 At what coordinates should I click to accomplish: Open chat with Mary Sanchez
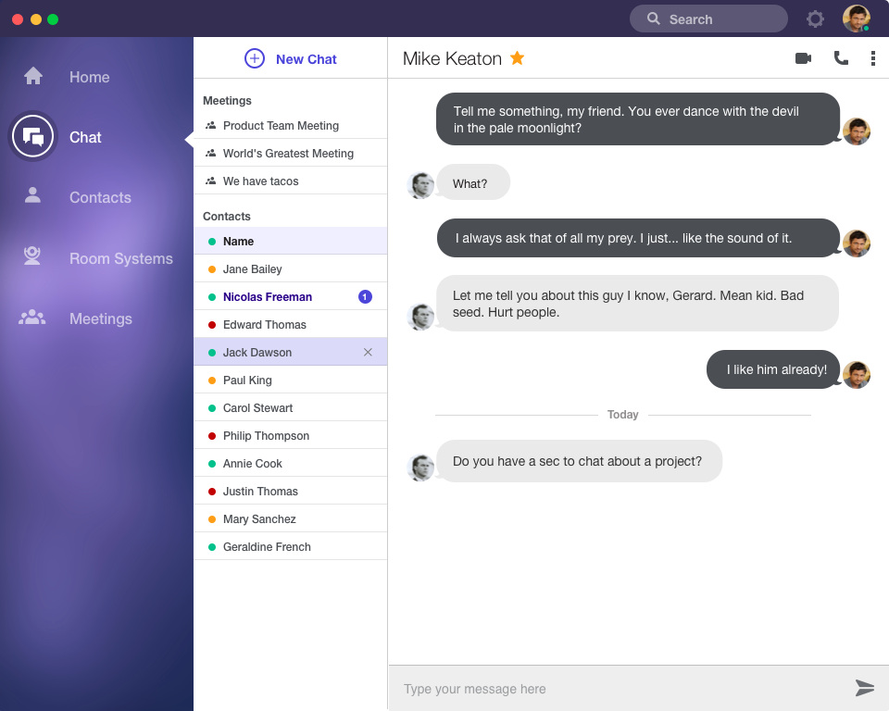point(290,518)
